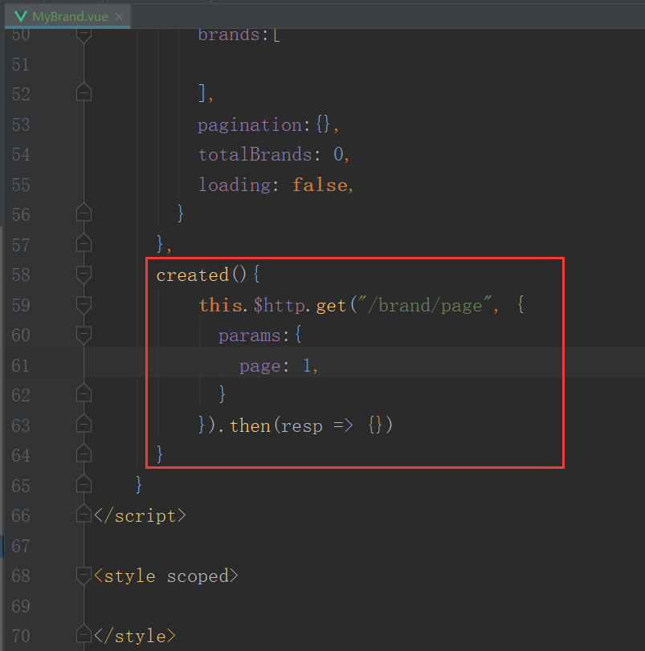Viewport: 645px width, 651px height.
Task: Click line number 54 in gutter
Action: 21,154
